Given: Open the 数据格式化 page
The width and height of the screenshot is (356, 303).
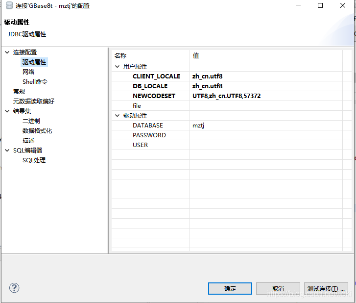Looking at the screenshot, I should point(37,130).
